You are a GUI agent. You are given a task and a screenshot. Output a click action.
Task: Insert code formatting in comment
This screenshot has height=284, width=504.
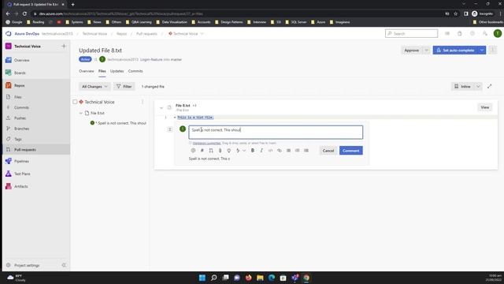(270, 151)
